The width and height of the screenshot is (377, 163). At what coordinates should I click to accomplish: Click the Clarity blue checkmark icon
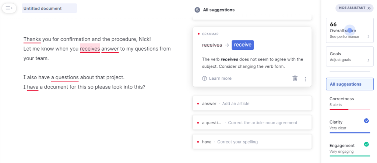point(366,121)
